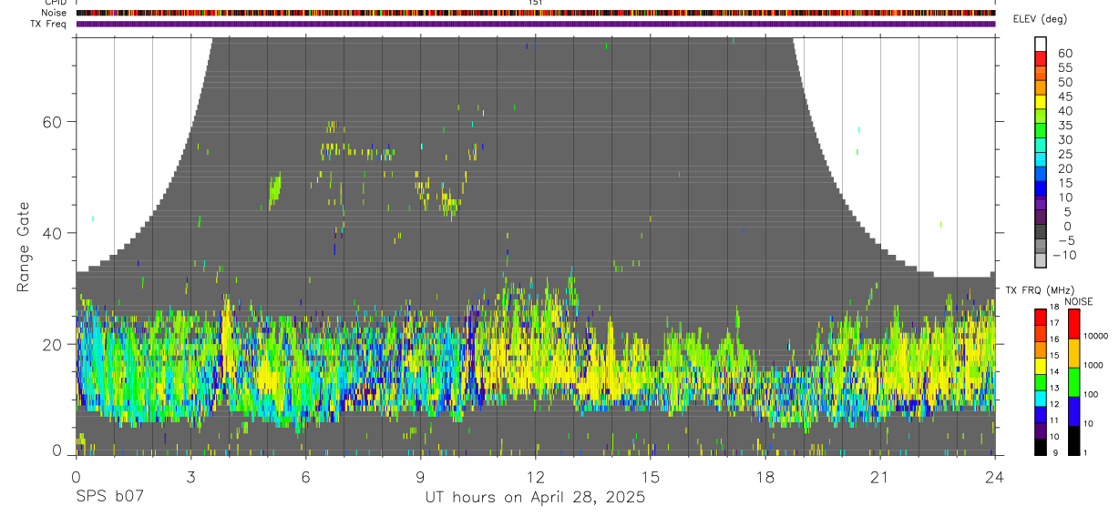Click the Range Gate axis title

click(x=23, y=247)
